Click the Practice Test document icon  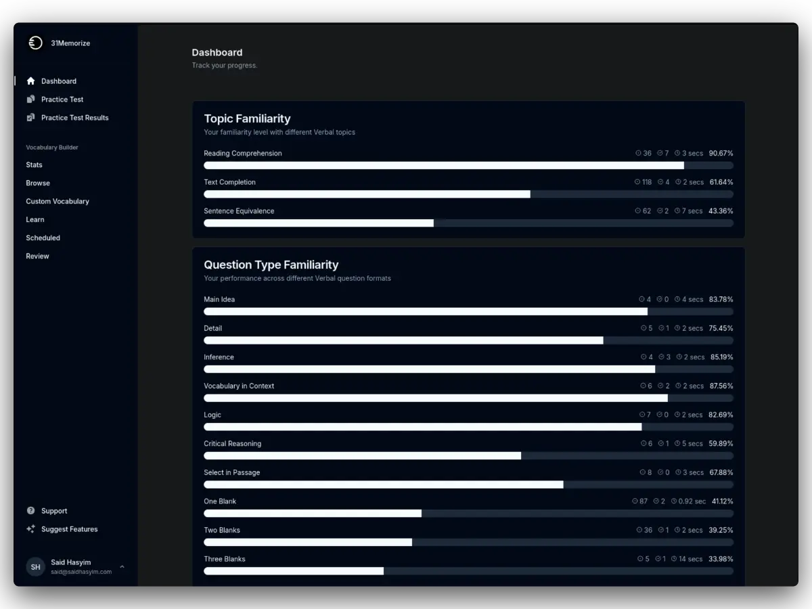tap(30, 99)
